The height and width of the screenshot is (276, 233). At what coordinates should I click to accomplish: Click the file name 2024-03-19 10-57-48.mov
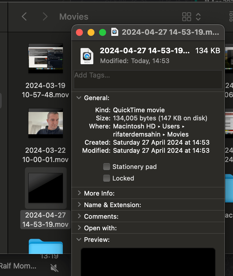click(x=45, y=90)
